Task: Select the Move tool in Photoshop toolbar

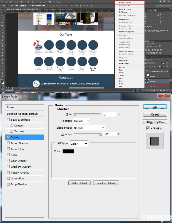Action: click(2, 13)
